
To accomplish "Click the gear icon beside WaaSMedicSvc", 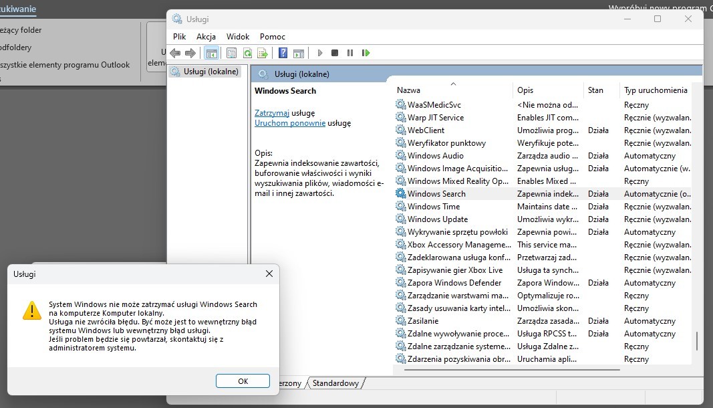I will coord(401,104).
